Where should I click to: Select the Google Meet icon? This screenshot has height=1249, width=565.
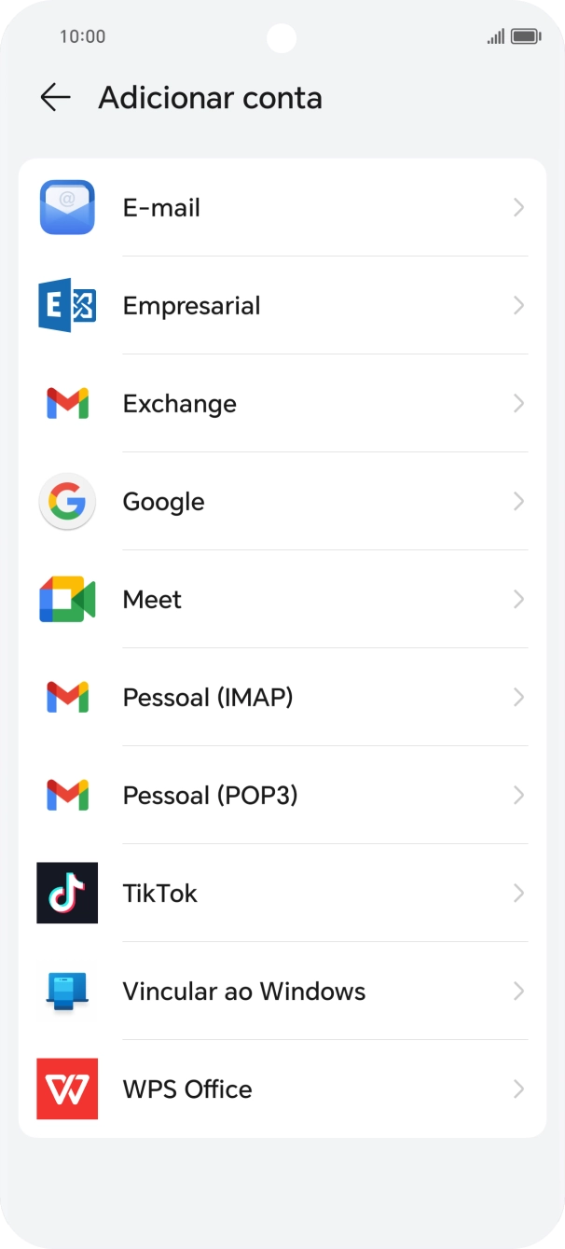click(66, 600)
